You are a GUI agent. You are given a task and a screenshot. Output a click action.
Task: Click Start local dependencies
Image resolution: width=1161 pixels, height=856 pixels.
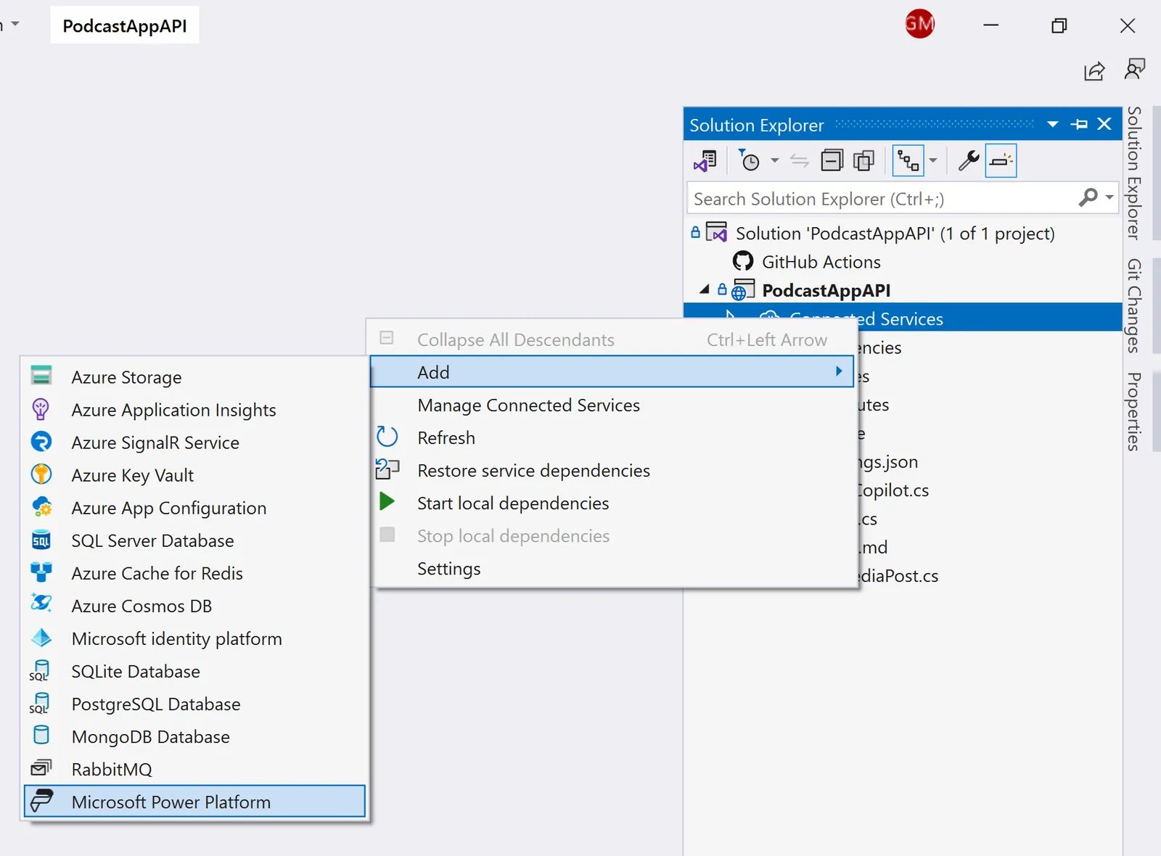(612, 503)
